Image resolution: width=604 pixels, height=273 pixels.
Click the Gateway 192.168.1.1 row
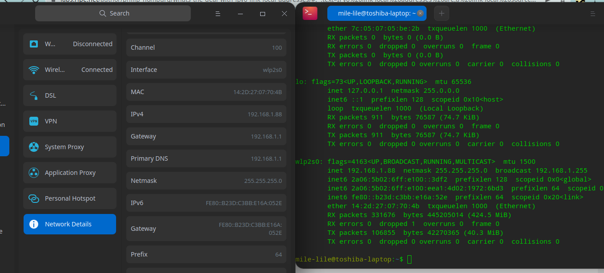tap(206, 136)
